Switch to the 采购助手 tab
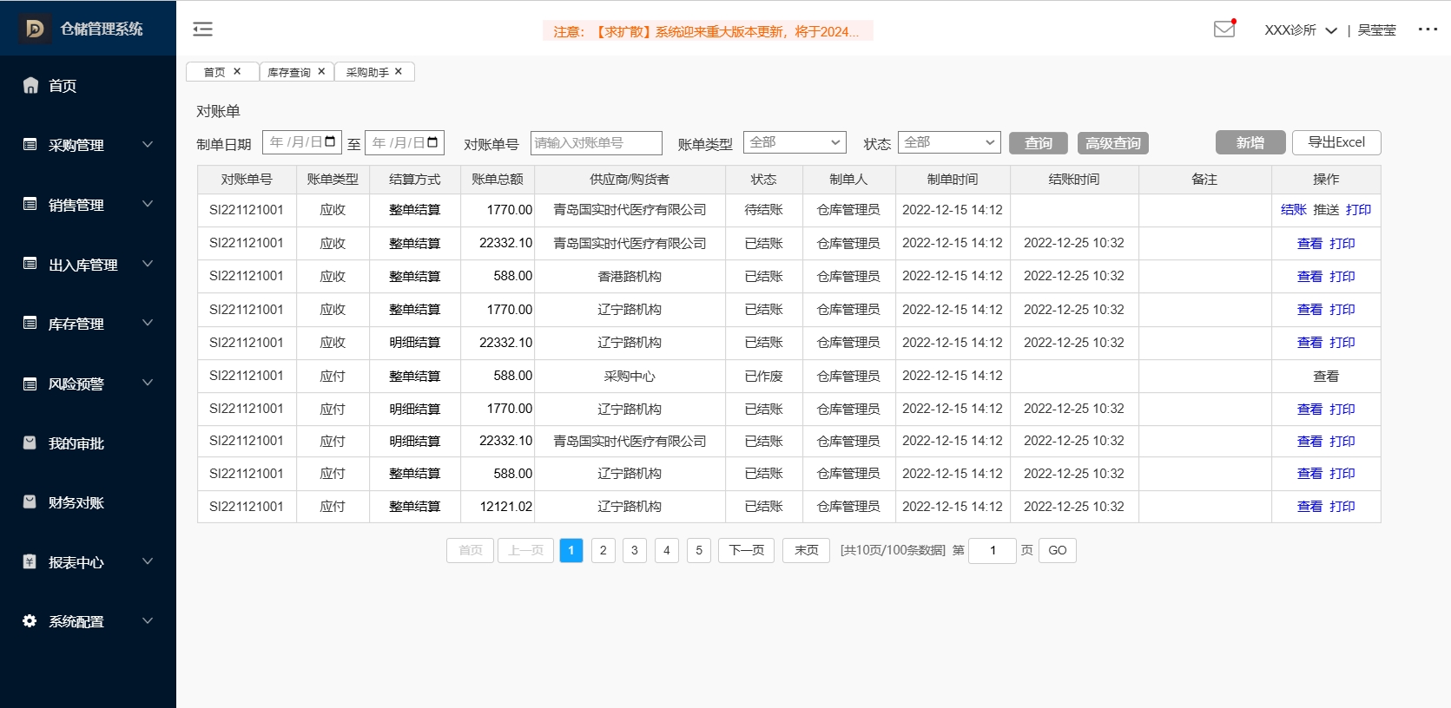This screenshot has width=1451, height=708. (x=367, y=72)
